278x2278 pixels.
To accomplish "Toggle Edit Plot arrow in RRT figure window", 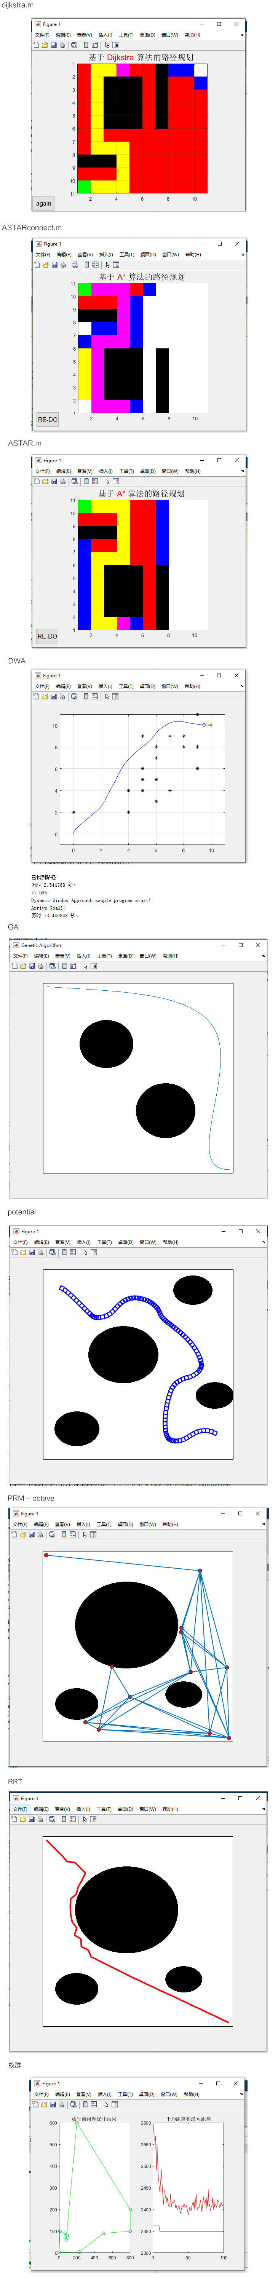I will [84, 1819].
